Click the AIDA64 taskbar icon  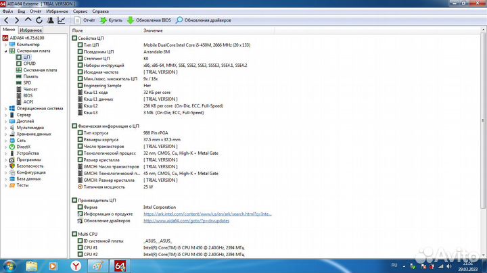(120, 266)
